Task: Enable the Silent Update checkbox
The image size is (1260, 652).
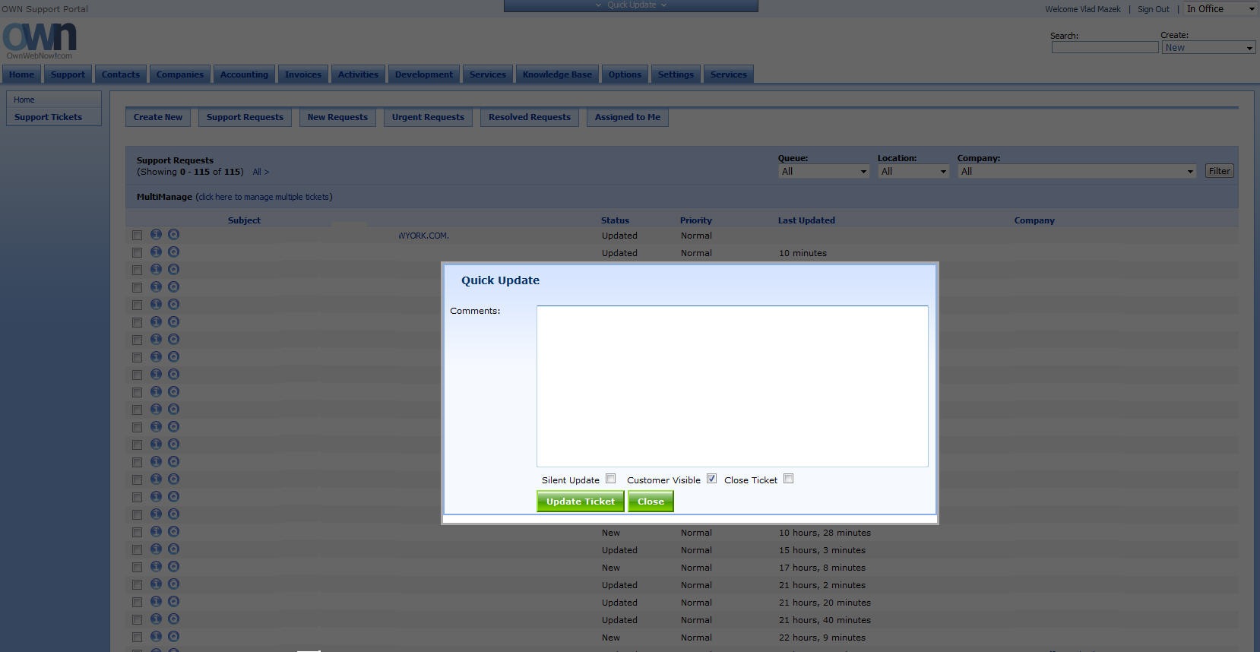Action: [x=610, y=479]
